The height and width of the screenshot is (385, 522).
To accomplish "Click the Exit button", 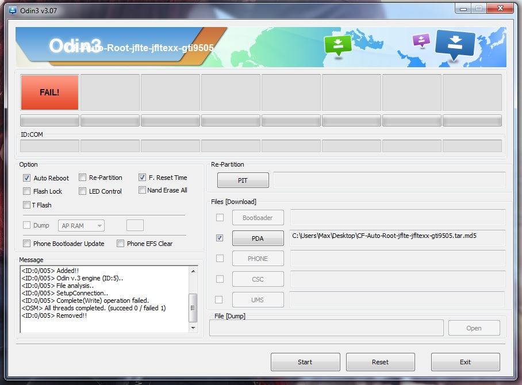I will 466,362.
